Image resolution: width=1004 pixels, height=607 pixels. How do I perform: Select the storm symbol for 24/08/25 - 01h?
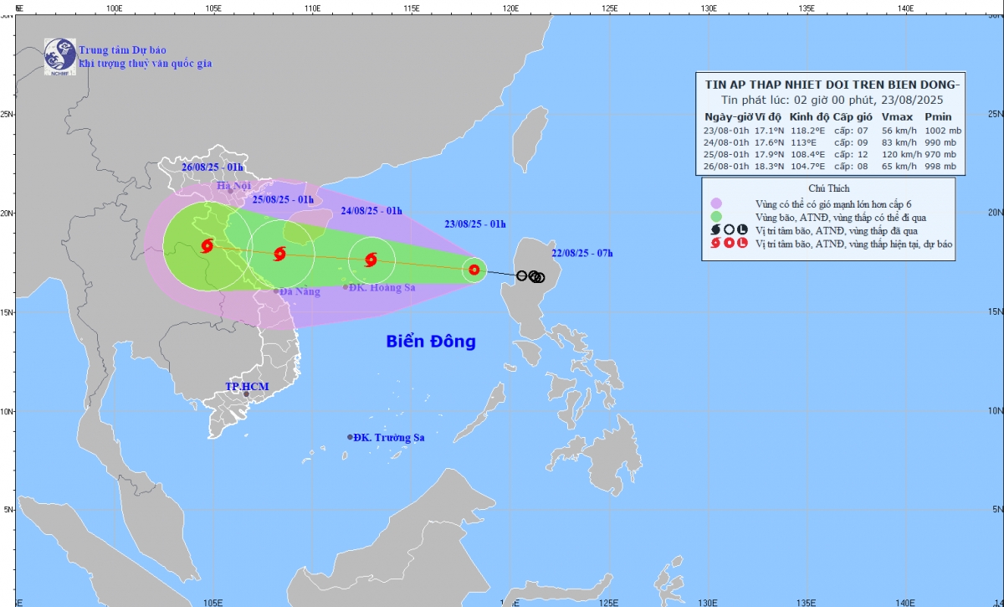pyautogui.click(x=371, y=260)
